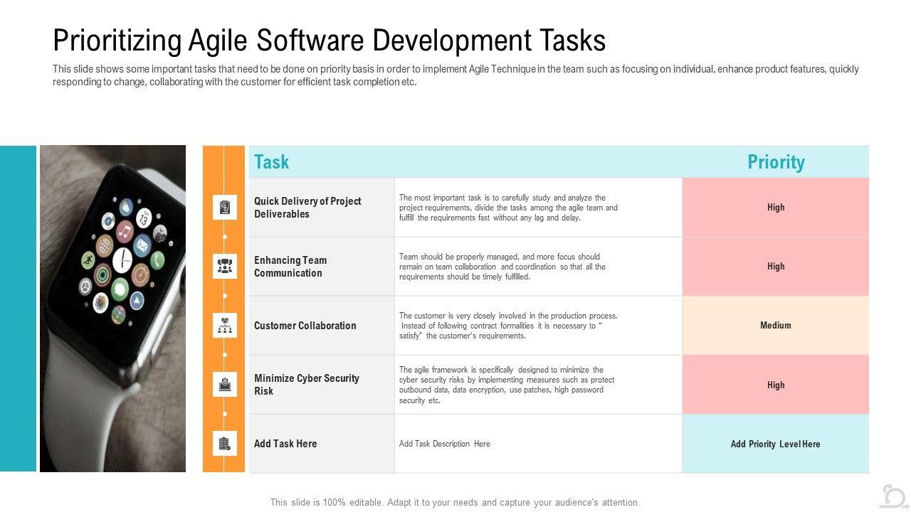Click Add Task Description Here placeholder

point(445,444)
